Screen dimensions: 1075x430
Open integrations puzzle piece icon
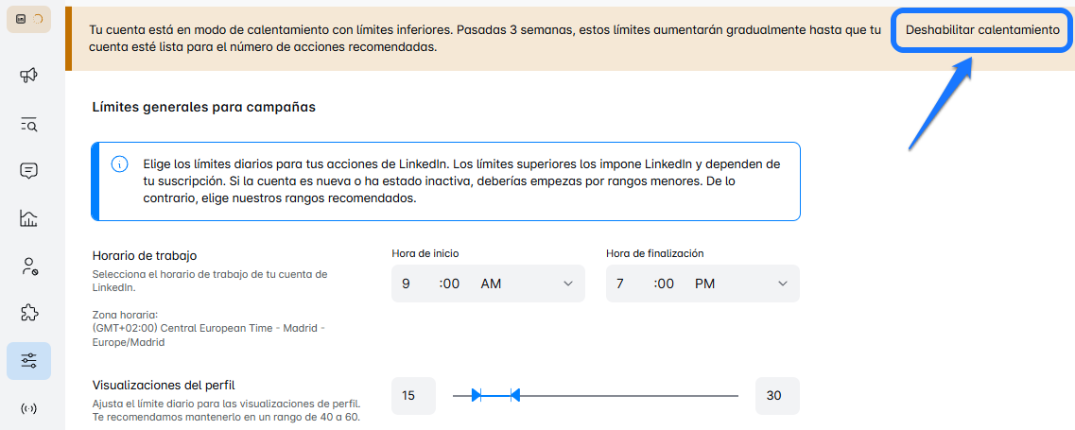coord(28,313)
